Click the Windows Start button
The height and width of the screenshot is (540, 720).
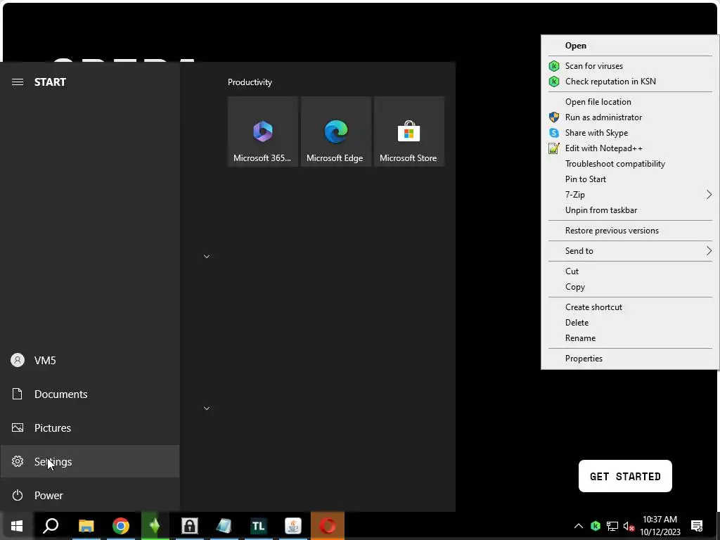[x=17, y=526]
